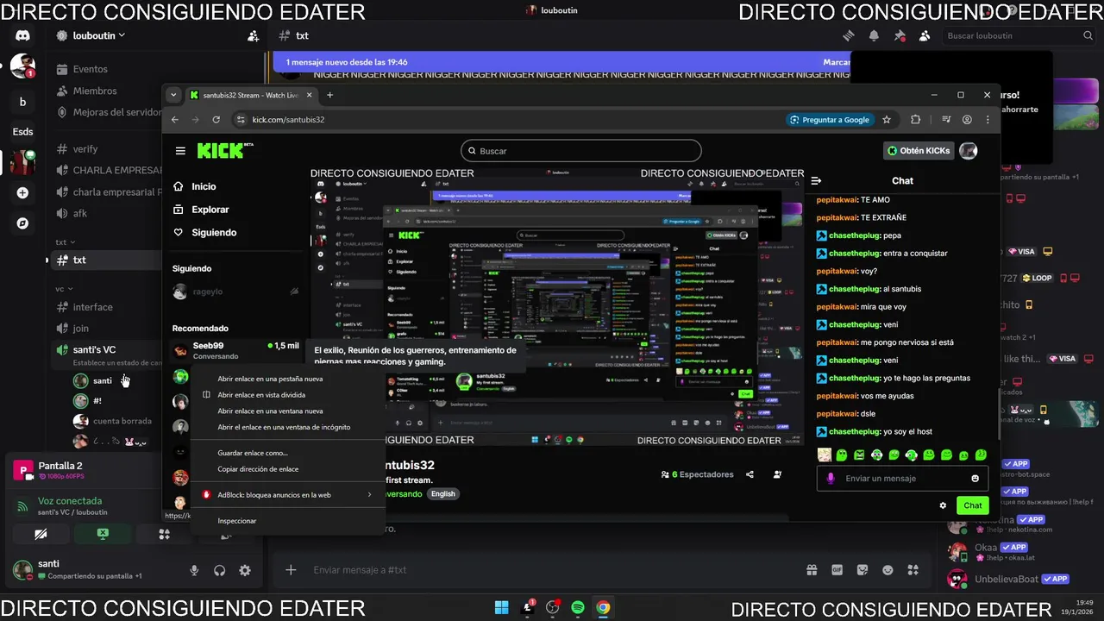Open Windows Start button
Image resolution: width=1104 pixels, height=621 pixels.
(x=501, y=608)
